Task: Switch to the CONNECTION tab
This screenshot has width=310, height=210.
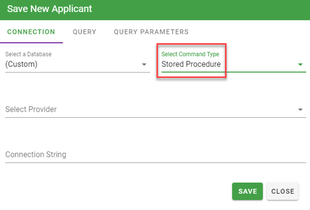Action: click(31, 32)
